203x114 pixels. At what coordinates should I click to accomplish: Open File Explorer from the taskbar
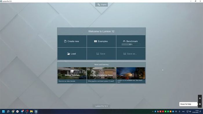click(31, 111)
